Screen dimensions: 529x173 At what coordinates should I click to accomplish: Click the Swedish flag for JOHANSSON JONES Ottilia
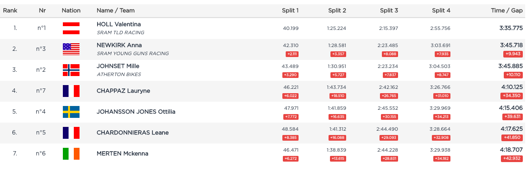[71, 112]
